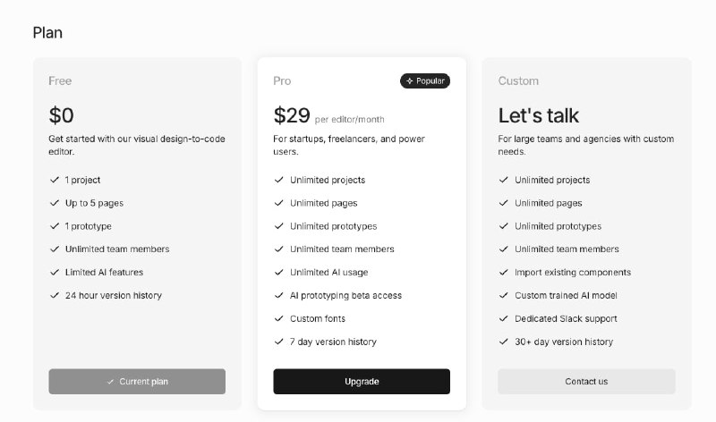This screenshot has height=422, width=716.
Task: Click checkmark beside '24 hour version history'
Action: [x=55, y=295]
